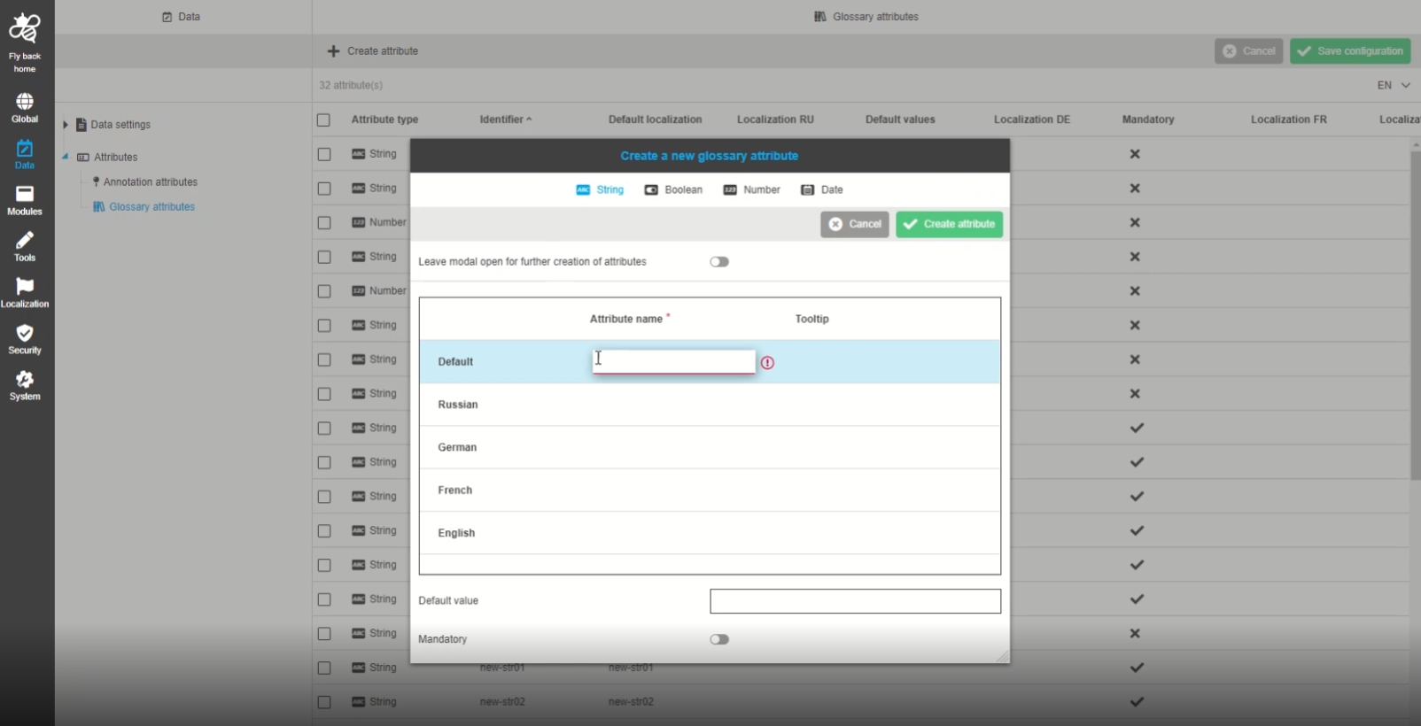Go to Modules in the sidebar

click(x=25, y=201)
